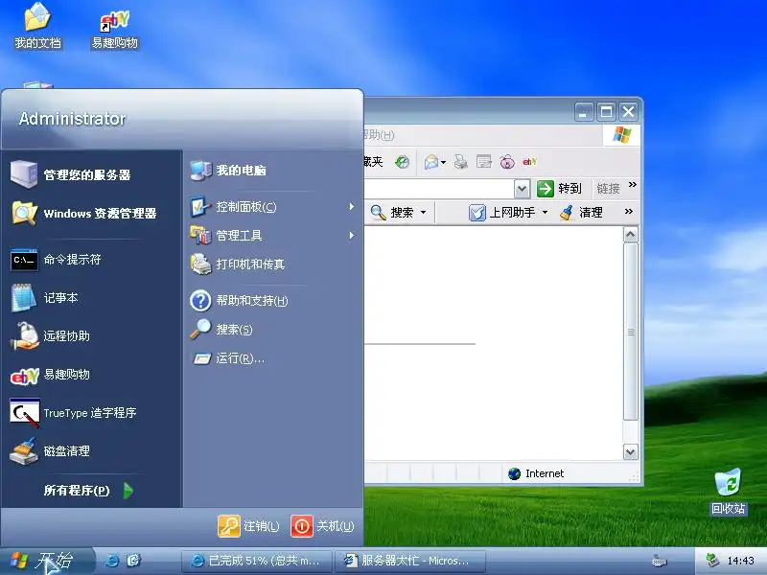Open 打印机和传真 printers and faxes
767x575 pixels.
click(x=237, y=264)
